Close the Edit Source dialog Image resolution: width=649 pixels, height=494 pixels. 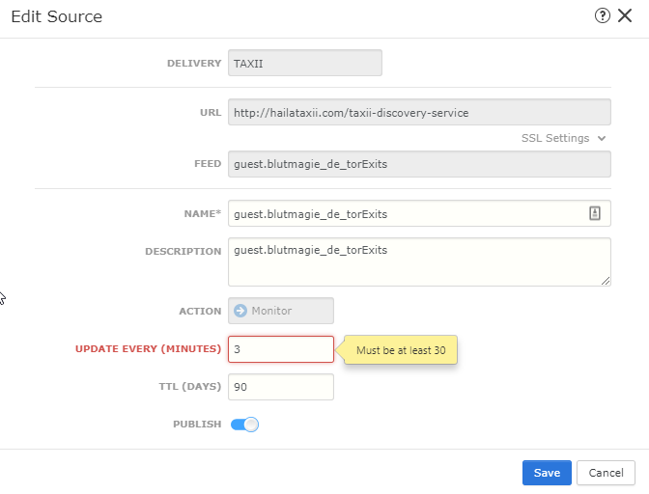(625, 16)
